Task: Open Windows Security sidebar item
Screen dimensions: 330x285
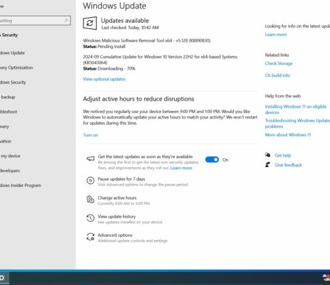Action: pos(13,82)
